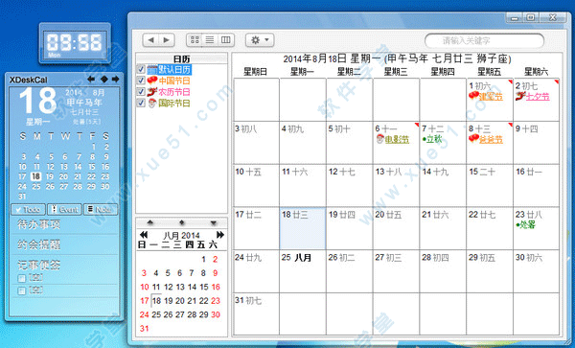Click the 立秋 solar term entry
The width and height of the screenshot is (575, 348).
point(432,139)
